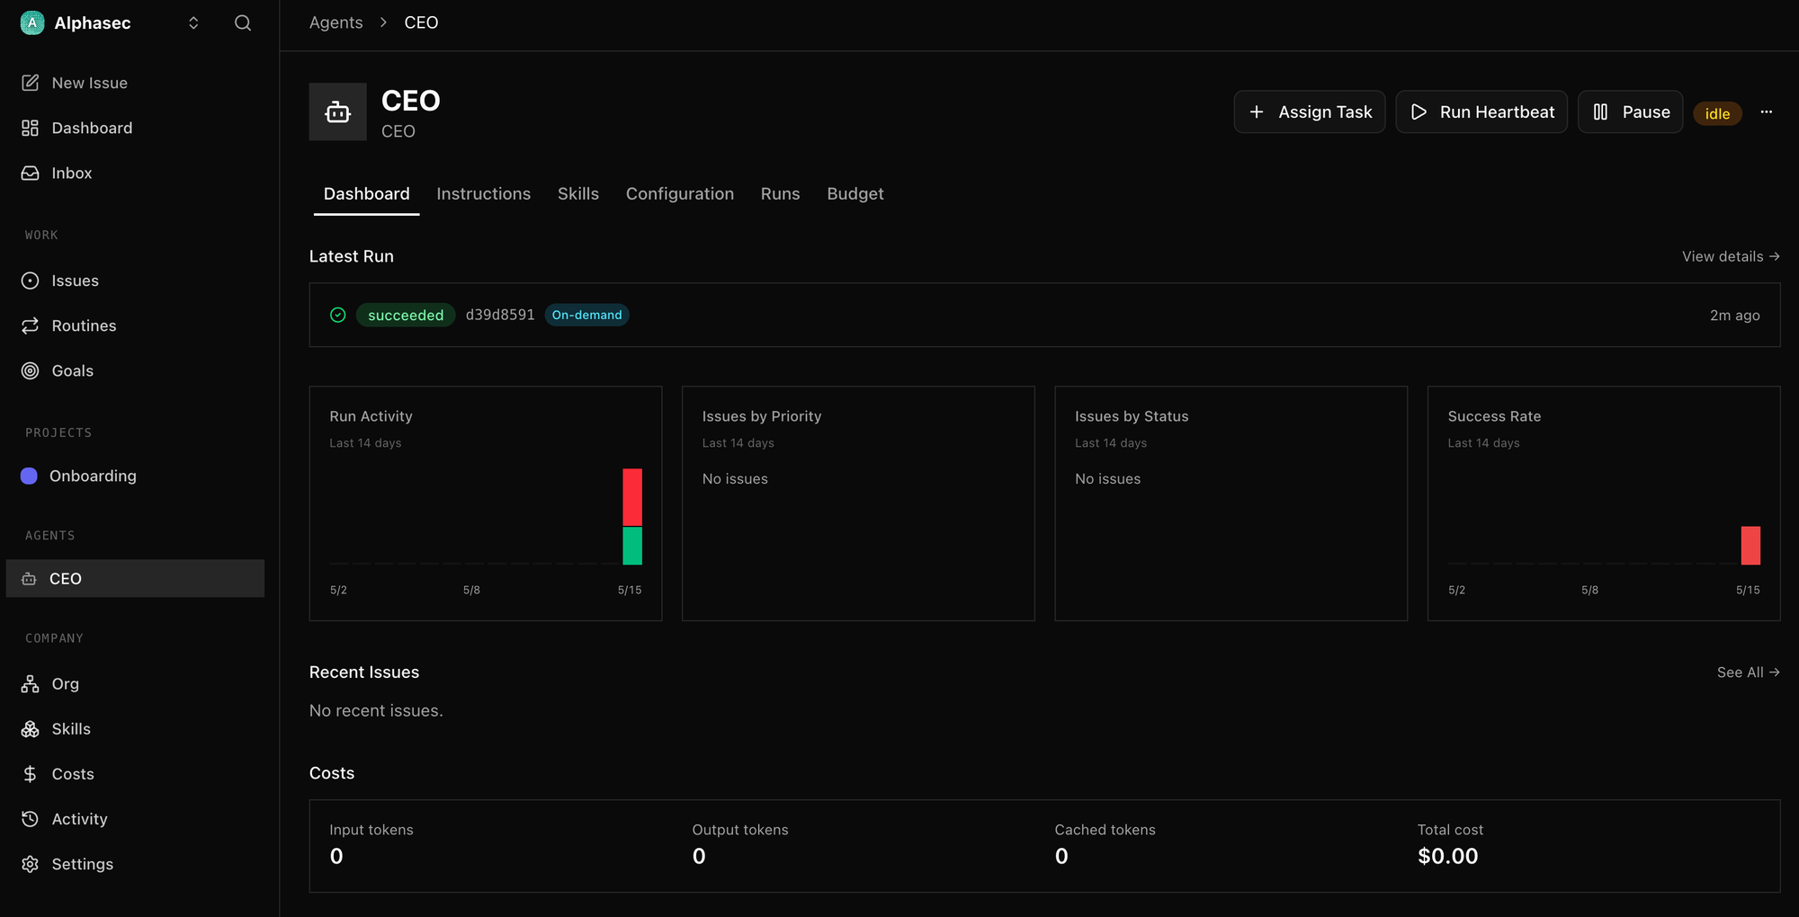This screenshot has width=1799, height=917.
Task: Click the play icon on Run Heartbeat
Action: click(1419, 111)
